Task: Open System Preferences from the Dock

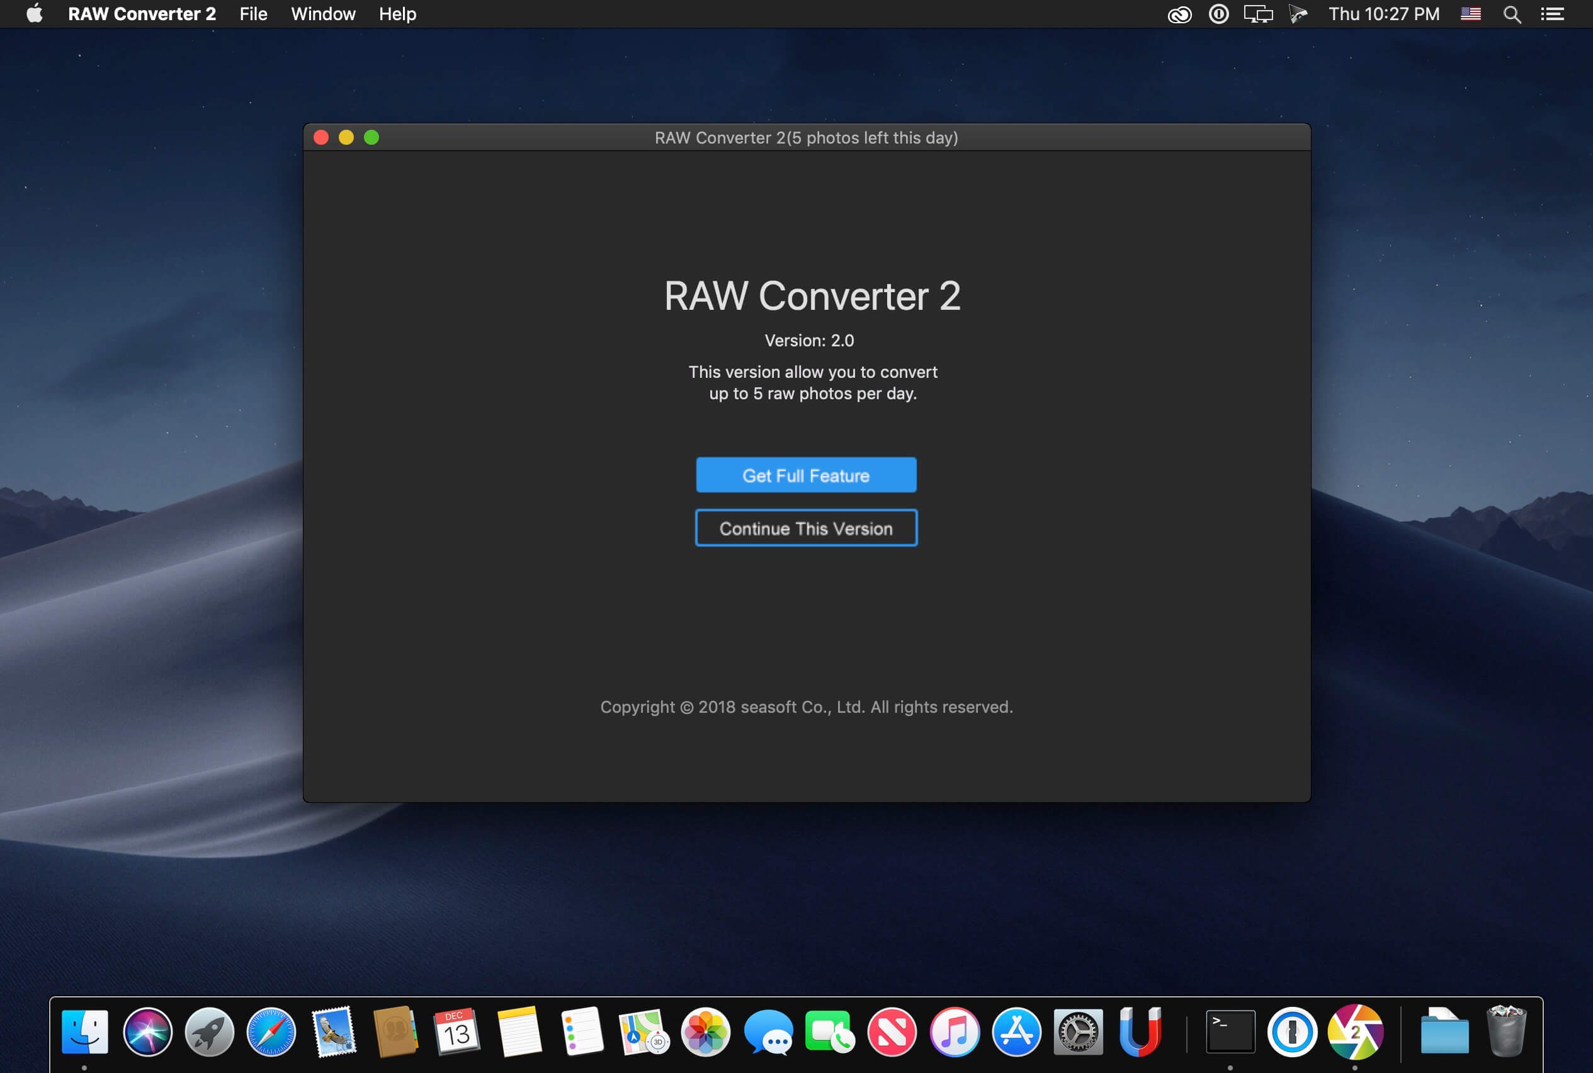Action: pos(1078,1031)
